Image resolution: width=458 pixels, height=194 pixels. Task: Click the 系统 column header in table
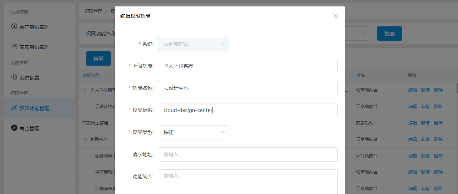point(360,76)
